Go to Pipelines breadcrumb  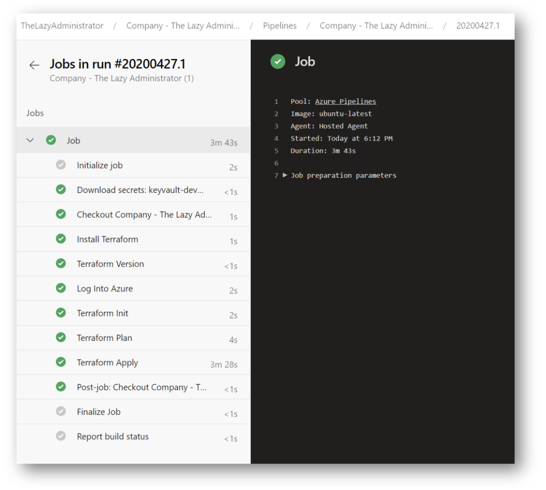(279, 26)
